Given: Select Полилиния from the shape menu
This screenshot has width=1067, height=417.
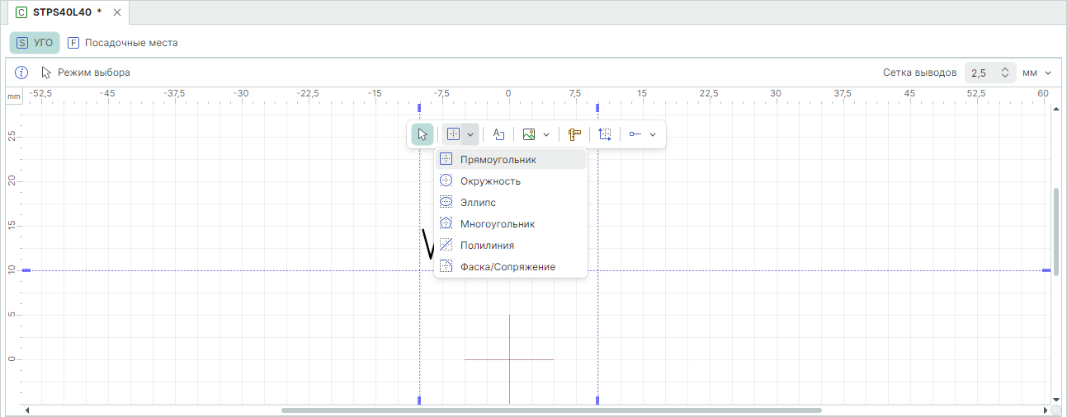Looking at the screenshot, I should (x=487, y=245).
